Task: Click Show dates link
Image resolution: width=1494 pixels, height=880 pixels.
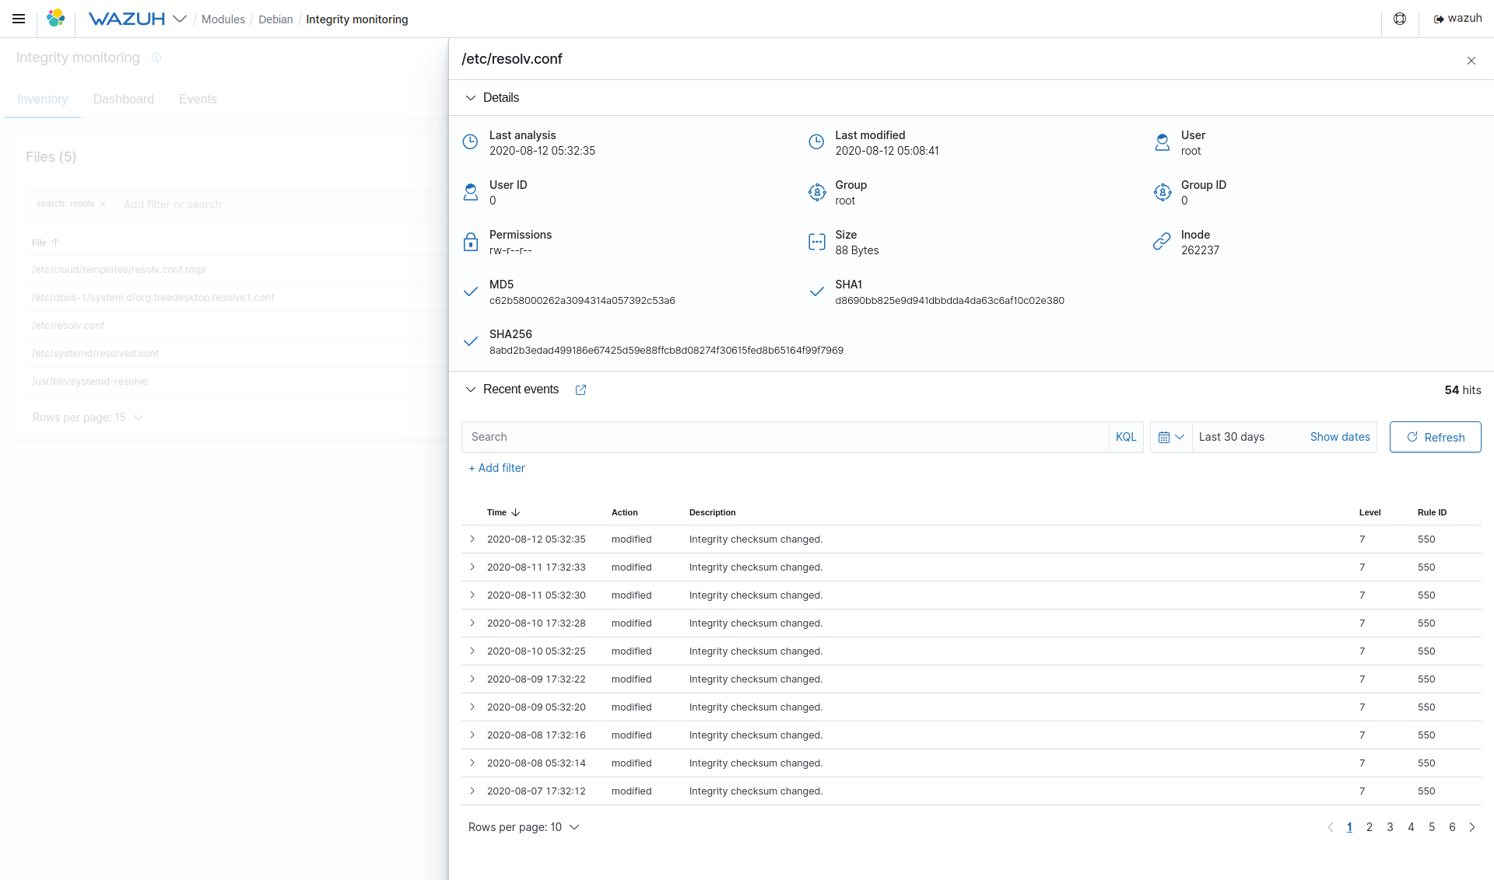Action: pos(1340,437)
